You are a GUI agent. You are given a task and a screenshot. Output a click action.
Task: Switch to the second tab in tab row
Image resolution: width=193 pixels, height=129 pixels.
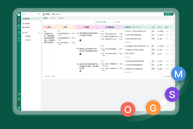53,18
